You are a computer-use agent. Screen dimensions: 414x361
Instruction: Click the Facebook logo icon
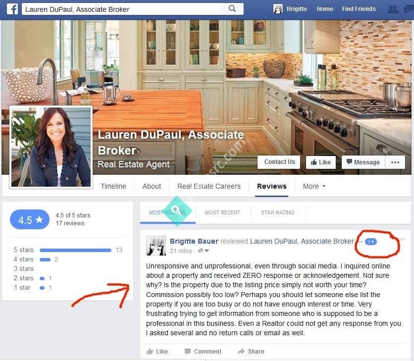[12, 9]
